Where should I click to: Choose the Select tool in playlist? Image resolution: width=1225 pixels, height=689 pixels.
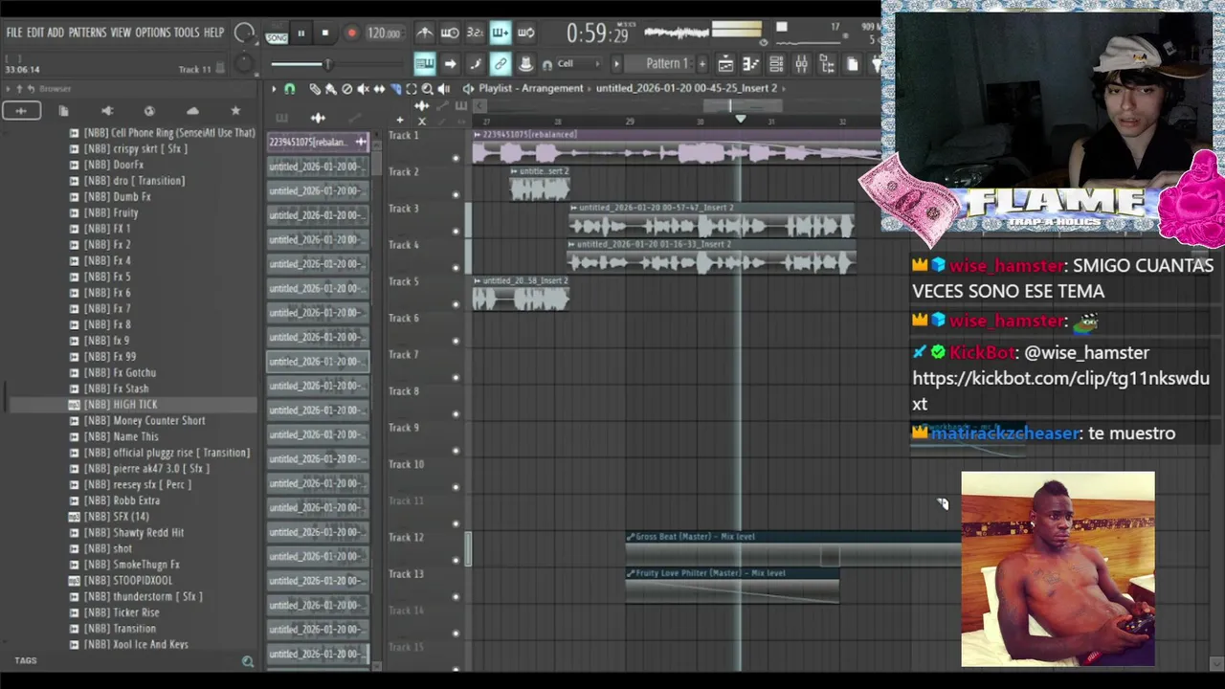[x=412, y=89]
